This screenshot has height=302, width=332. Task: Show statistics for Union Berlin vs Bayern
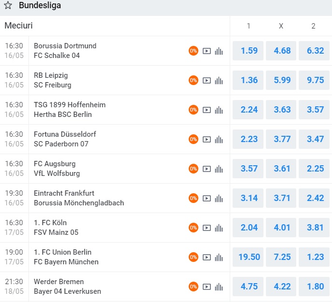tap(219, 257)
